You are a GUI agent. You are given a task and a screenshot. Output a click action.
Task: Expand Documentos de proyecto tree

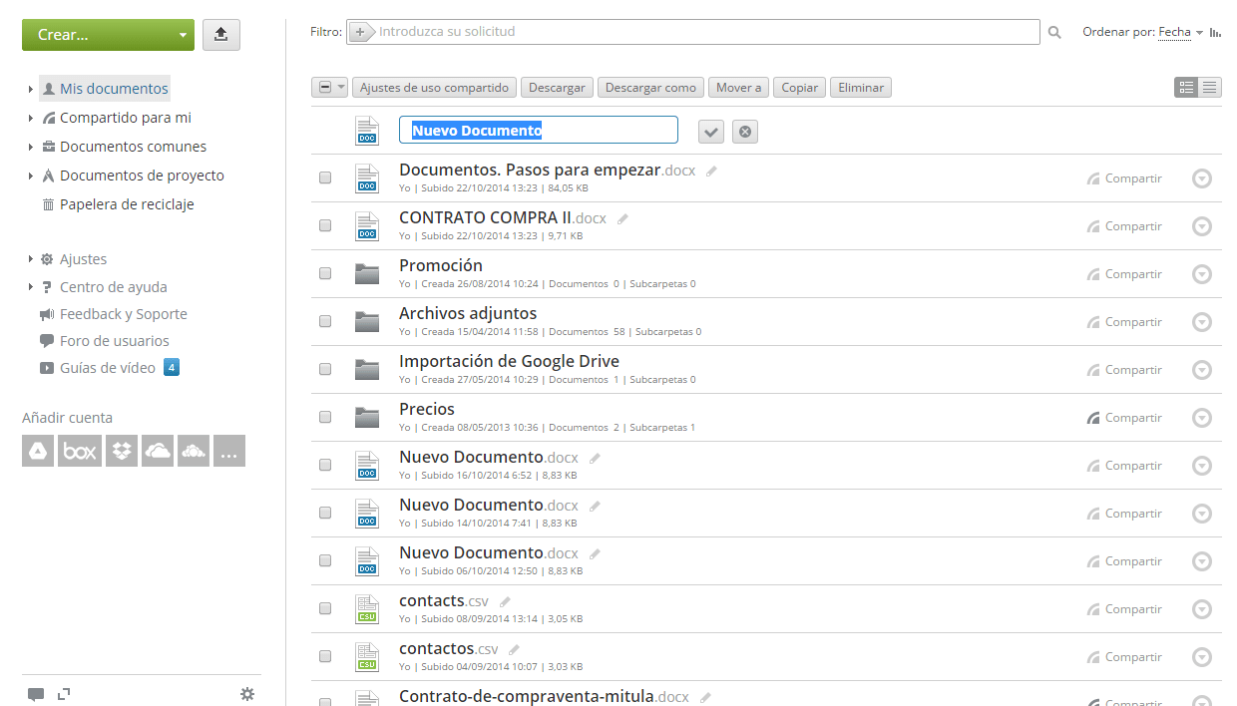coord(31,176)
